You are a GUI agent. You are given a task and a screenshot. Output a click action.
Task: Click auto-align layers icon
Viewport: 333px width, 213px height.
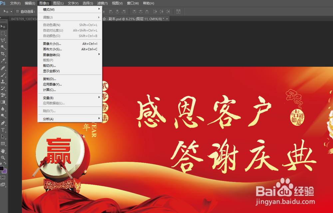178,11
